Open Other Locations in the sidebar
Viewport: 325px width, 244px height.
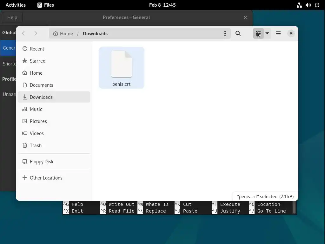click(54, 178)
